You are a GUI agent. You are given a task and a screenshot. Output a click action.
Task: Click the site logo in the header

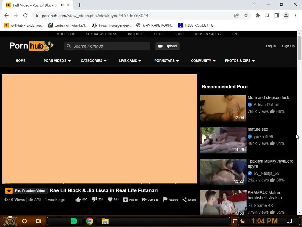(x=32, y=46)
